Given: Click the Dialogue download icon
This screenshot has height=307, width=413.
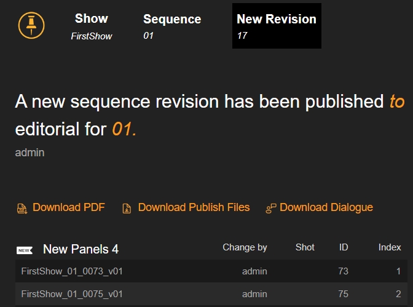Looking at the screenshot, I should tap(270, 208).
